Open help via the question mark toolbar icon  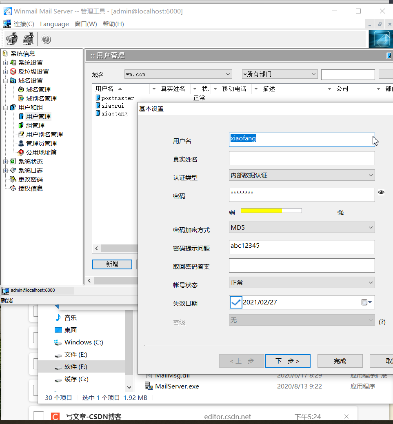(x=46, y=39)
